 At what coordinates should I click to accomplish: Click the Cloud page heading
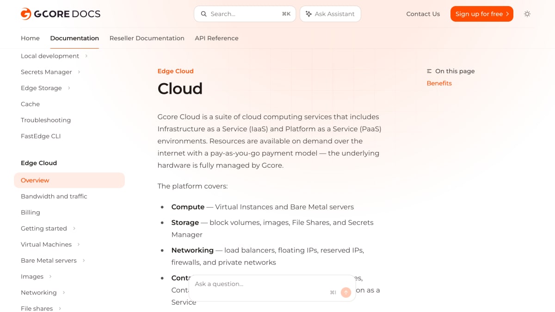tap(180, 88)
